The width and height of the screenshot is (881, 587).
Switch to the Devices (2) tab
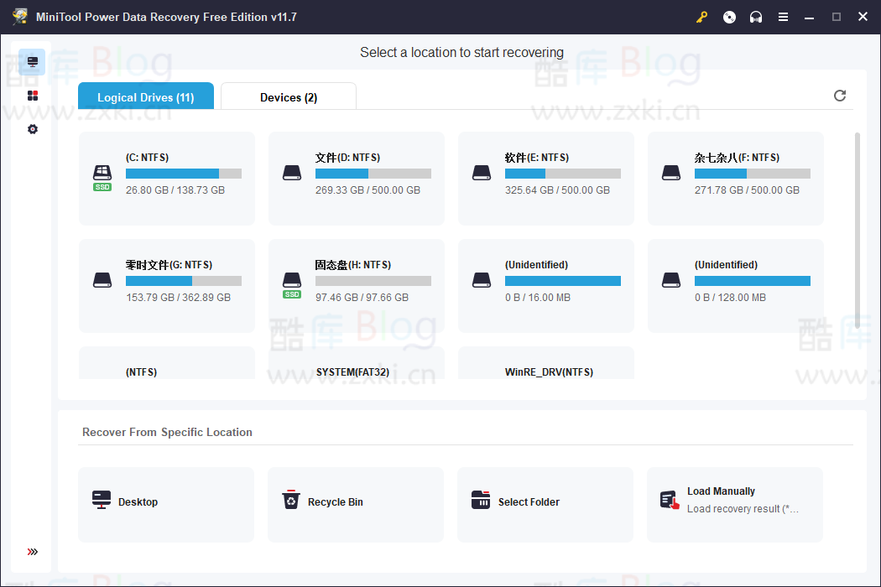288,96
